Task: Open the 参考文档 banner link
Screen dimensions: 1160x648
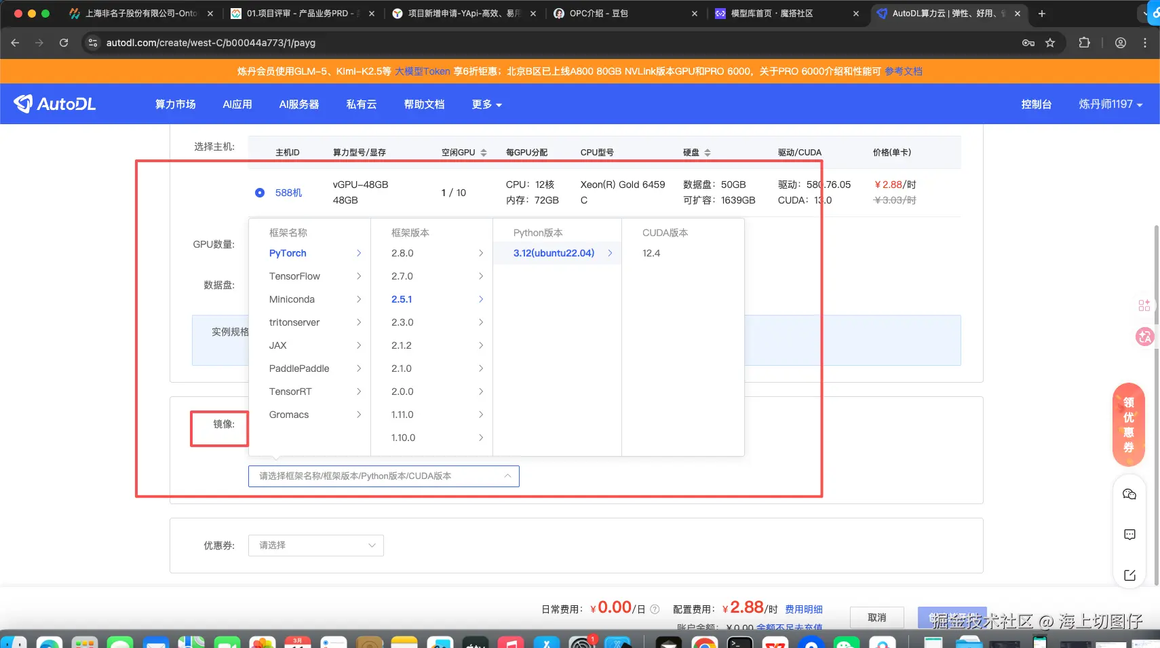Action: pos(904,71)
